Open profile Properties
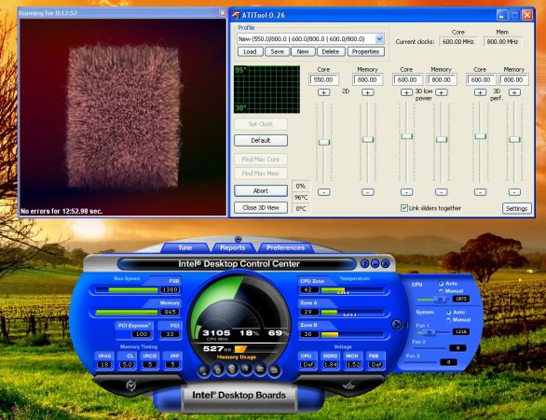The width and height of the screenshot is (546, 420). [x=365, y=51]
